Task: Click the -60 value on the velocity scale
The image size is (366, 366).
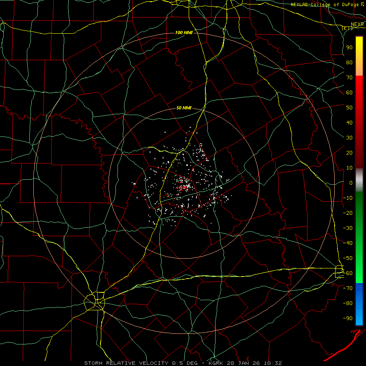Action: 348,273
